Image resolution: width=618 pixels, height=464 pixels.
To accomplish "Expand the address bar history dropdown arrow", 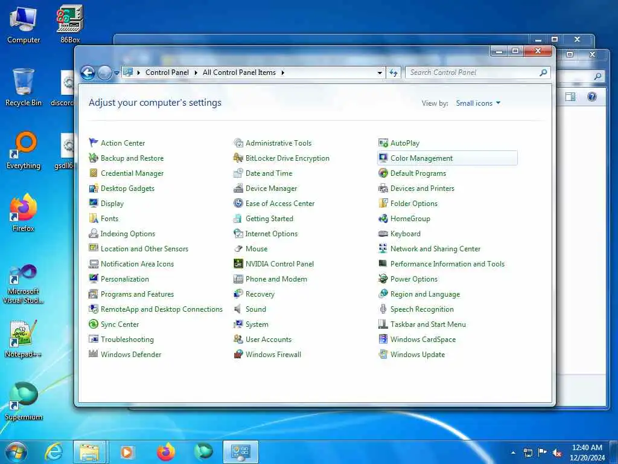I will (x=380, y=72).
